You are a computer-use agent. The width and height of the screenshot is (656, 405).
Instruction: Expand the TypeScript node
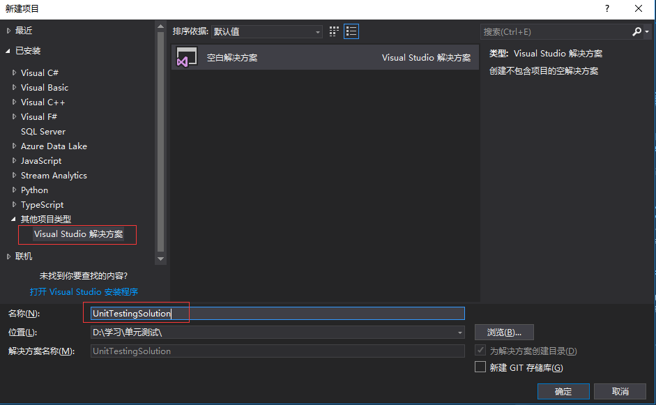coord(14,205)
